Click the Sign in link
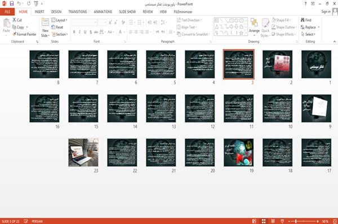This screenshot has height=224, width=338. click(x=326, y=12)
